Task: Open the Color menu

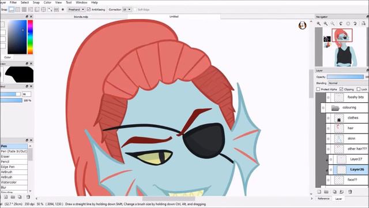Action: (x=47, y=2)
